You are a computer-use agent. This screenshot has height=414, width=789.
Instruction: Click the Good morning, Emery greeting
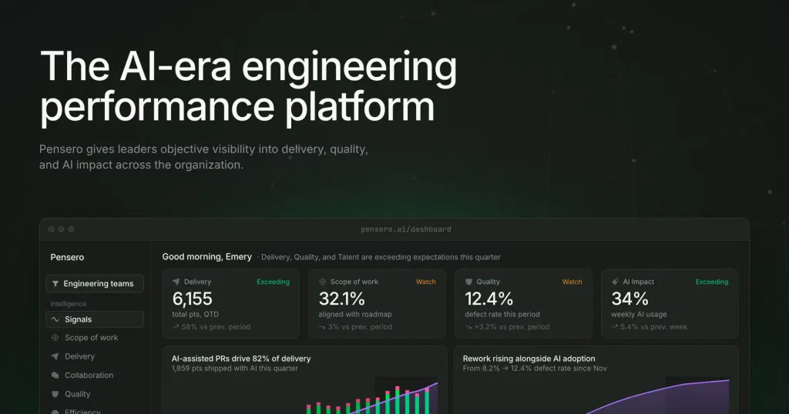(x=206, y=257)
